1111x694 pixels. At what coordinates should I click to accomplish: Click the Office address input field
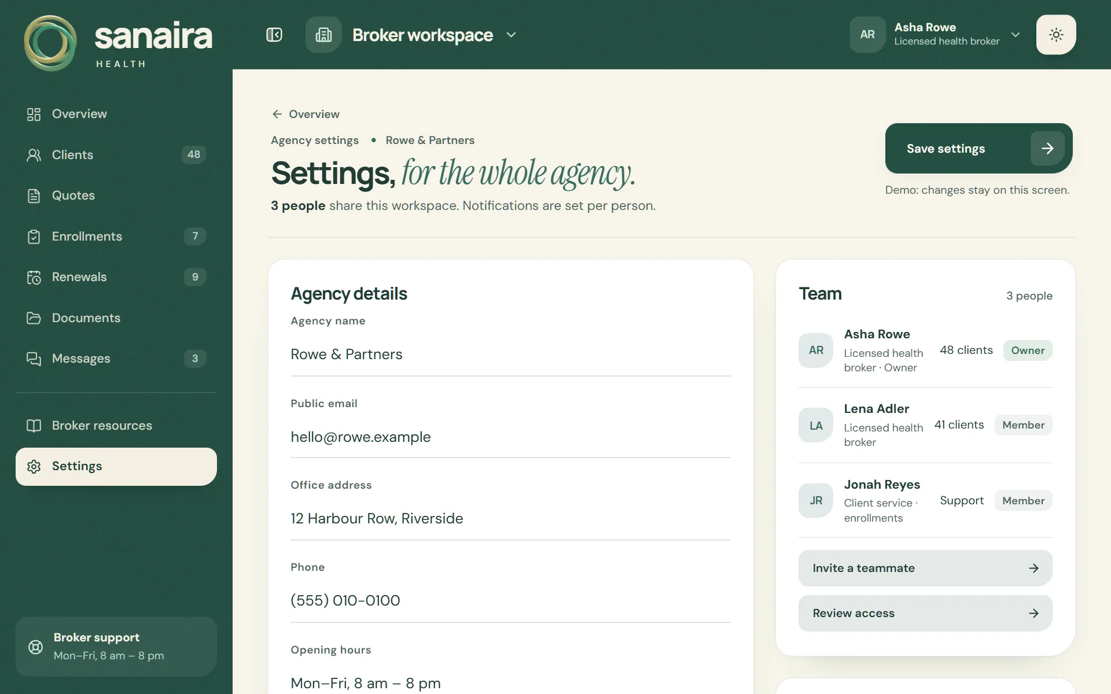click(510, 519)
